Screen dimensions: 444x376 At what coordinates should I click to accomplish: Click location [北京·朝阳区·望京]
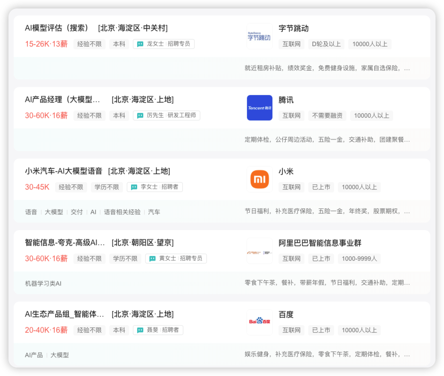(142, 242)
